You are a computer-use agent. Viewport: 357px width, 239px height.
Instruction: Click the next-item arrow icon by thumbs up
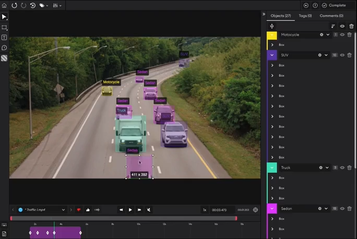pos(97,210)
